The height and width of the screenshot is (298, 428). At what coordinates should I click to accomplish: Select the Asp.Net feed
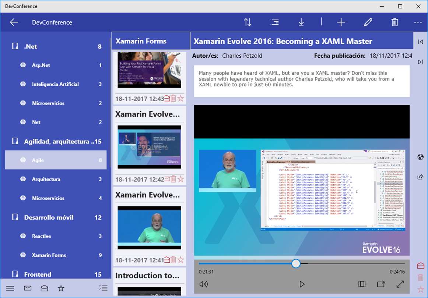pos(56,65)
